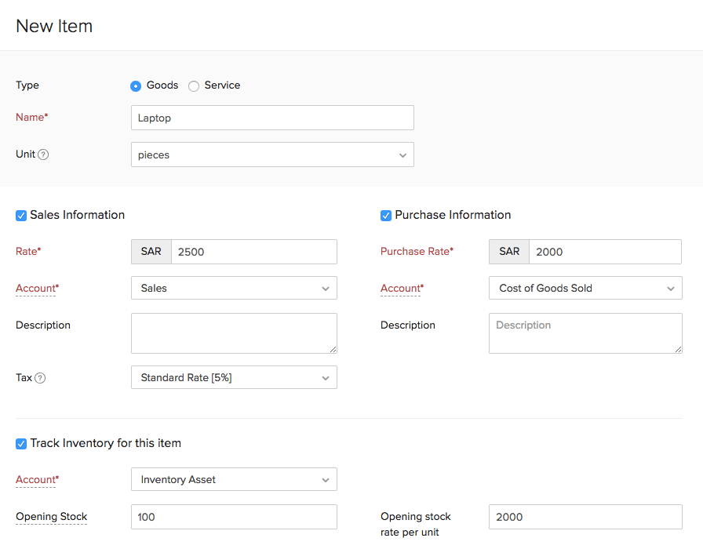
Task: Open the Cost of Goods Sold dropdown
Action: [x=585, y=288]
